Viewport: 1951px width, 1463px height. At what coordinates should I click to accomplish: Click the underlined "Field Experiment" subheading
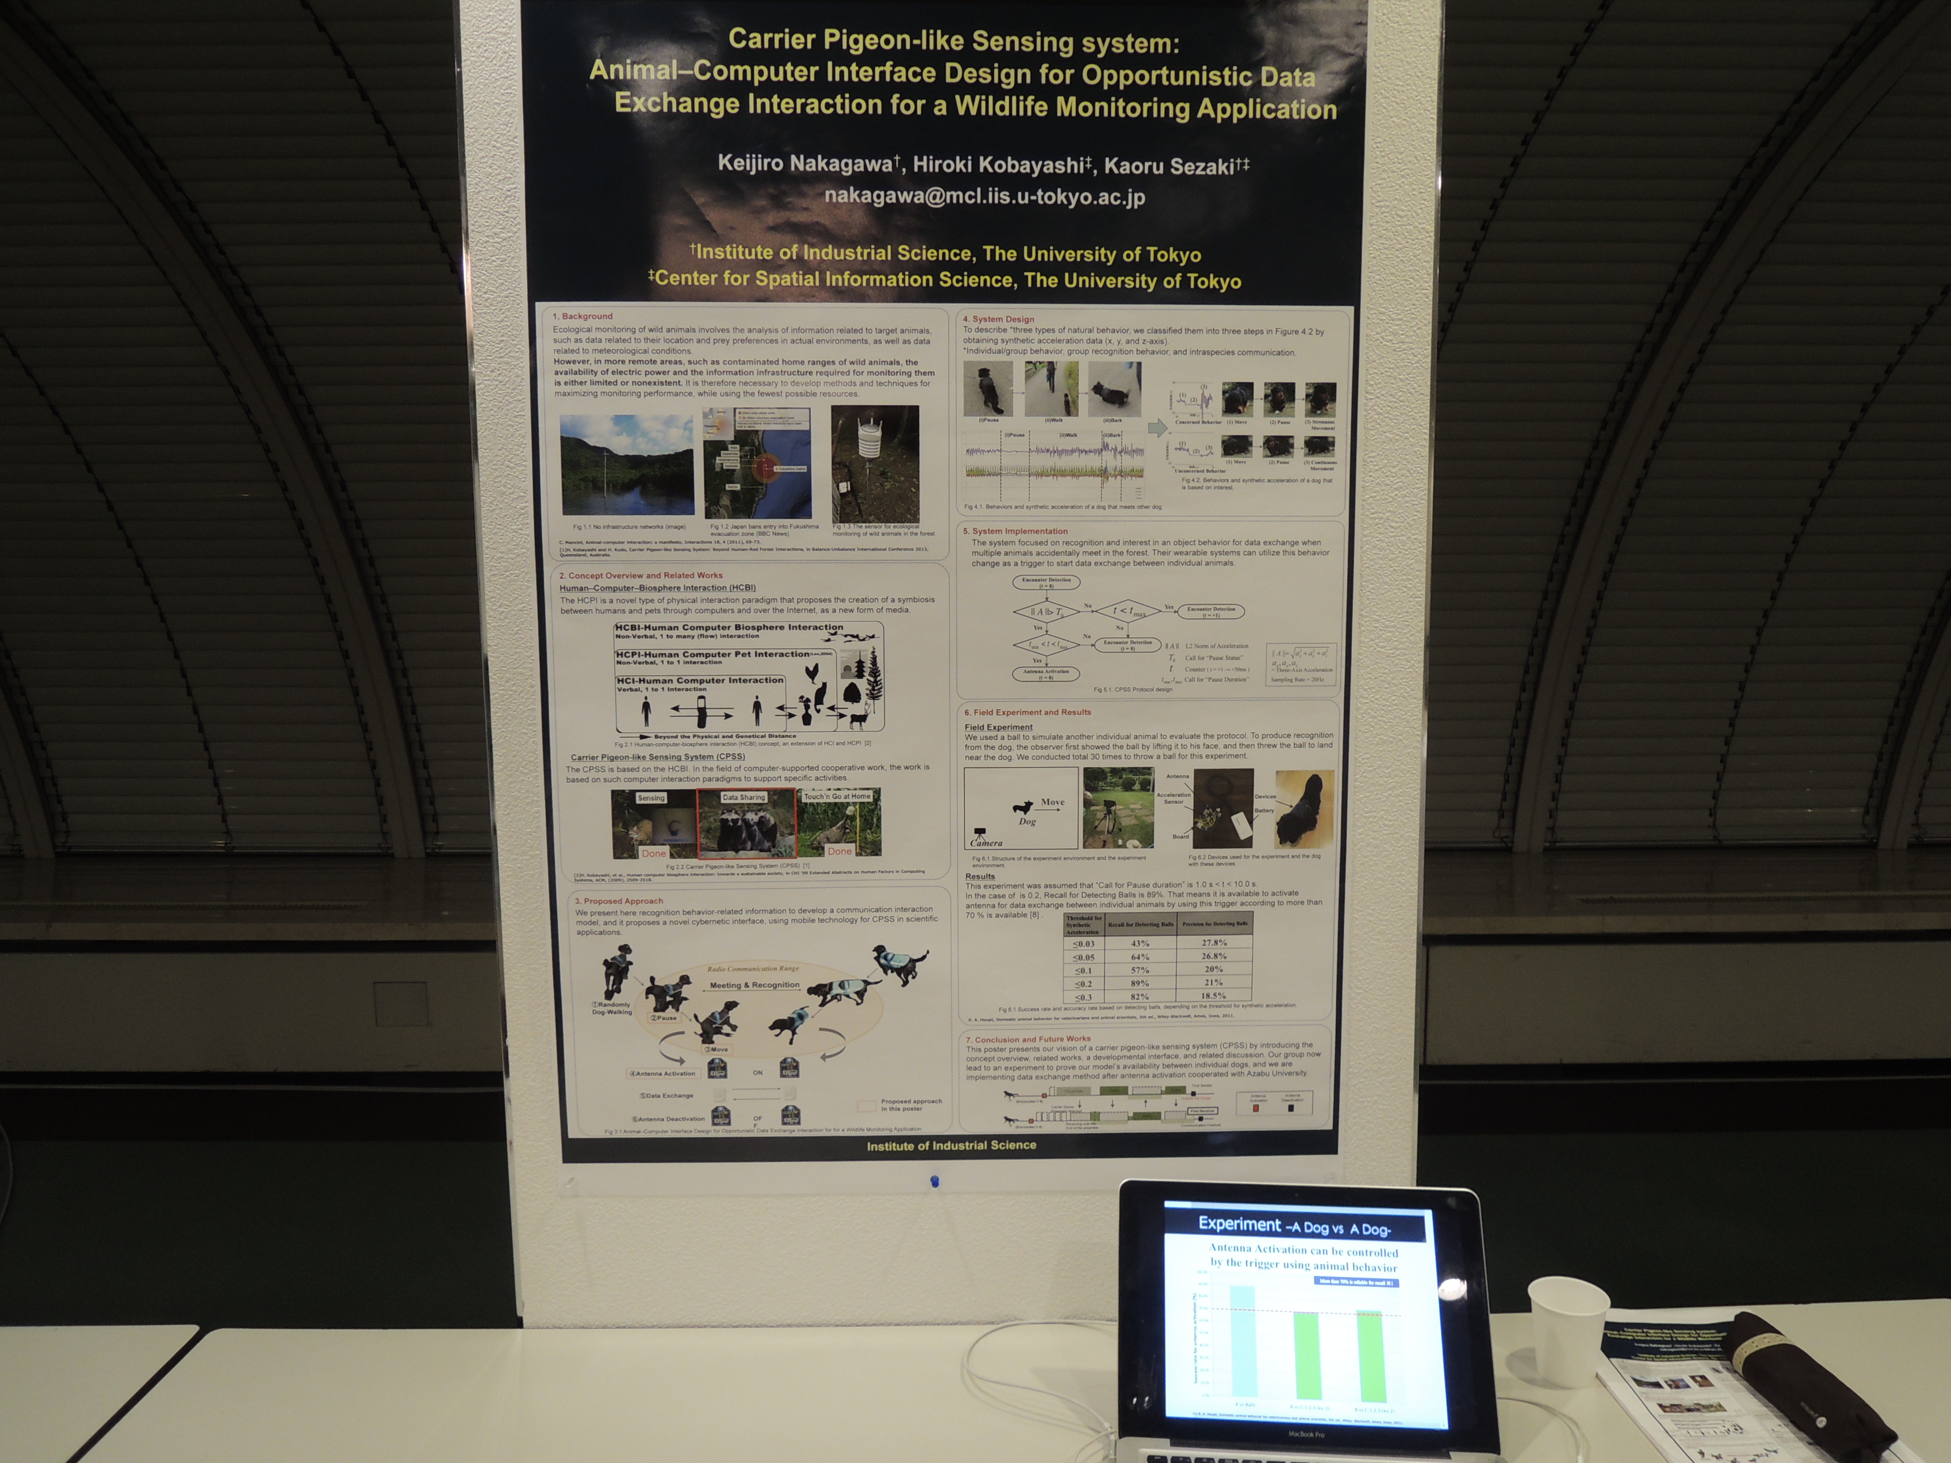pyautogui.click(x=998, y=727)
